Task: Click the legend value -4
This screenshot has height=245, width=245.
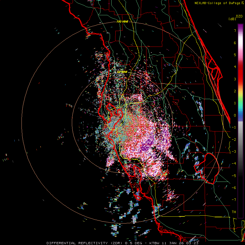Action: pos(234,164)
